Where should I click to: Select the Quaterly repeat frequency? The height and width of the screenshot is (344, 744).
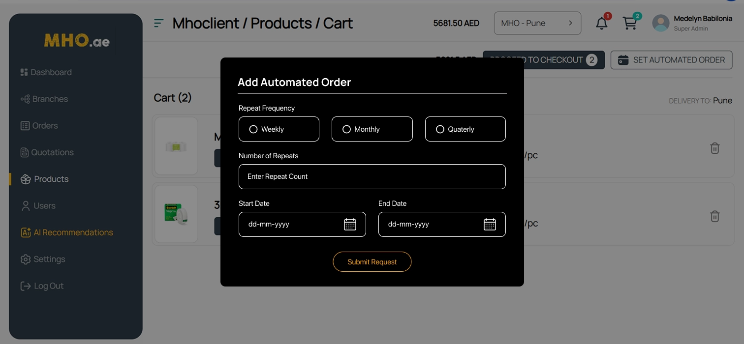(439, 129)
